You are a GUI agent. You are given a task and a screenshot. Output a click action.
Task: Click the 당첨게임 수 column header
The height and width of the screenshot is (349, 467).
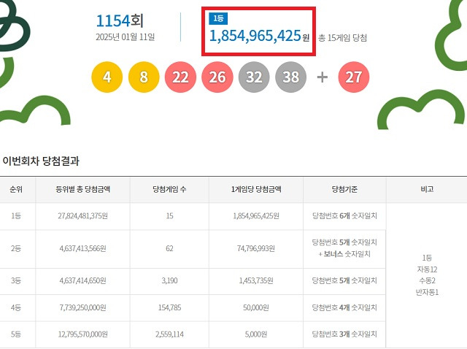169,189
